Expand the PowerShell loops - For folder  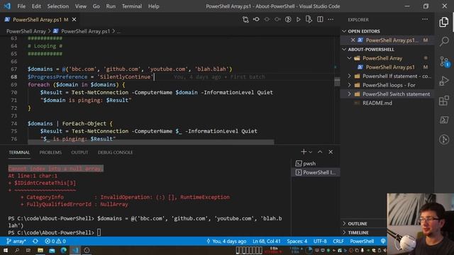click(x=389, y=85)
